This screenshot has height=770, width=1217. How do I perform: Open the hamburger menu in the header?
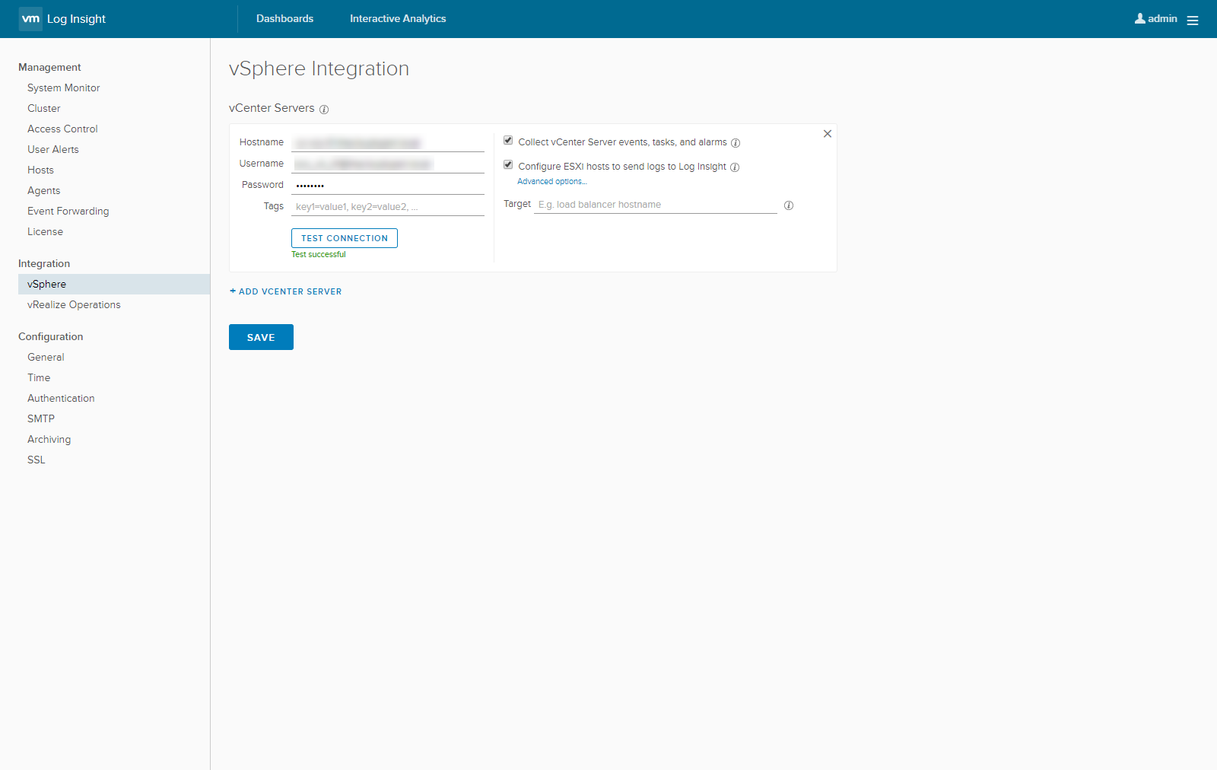1192,21
